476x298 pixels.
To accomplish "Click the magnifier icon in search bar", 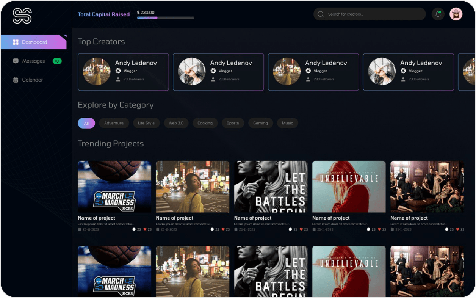I will tap(320, 14).
